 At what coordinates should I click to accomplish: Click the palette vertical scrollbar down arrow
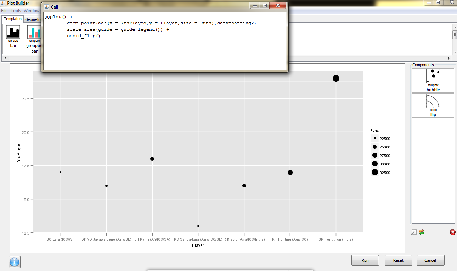[x=455, y=52]
